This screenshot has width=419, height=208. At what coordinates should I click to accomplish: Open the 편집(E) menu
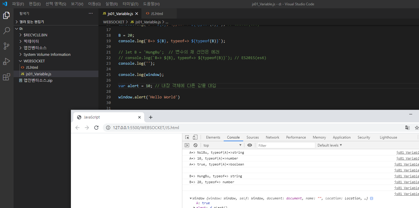pos(35,4)
